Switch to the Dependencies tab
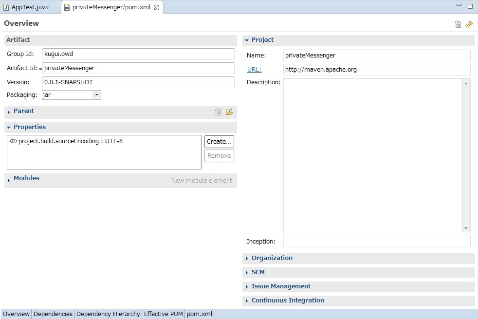The width and height of the screenshot is (478, 319). pyautogui.click(x=53, y=314)
